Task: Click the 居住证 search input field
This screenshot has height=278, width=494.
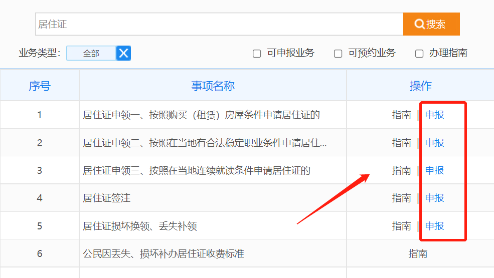Action: (219, 24)
